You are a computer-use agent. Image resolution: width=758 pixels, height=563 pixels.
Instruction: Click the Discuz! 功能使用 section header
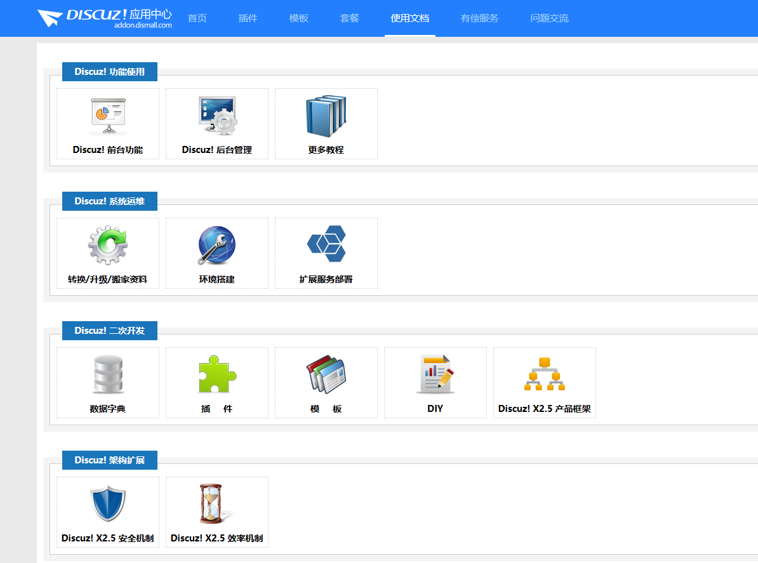click(x=110, y=72)
